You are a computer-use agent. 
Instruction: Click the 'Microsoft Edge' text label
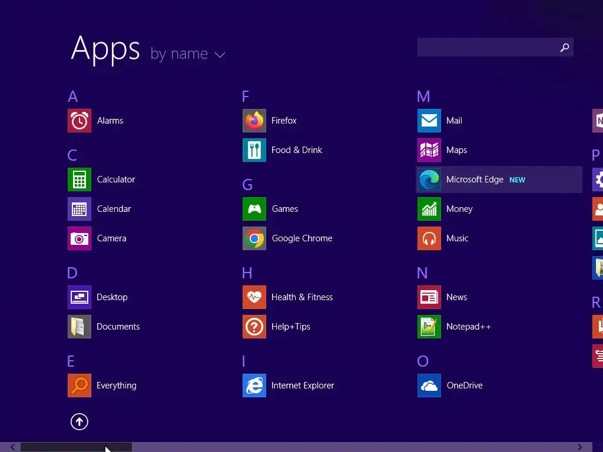(475, 180)
